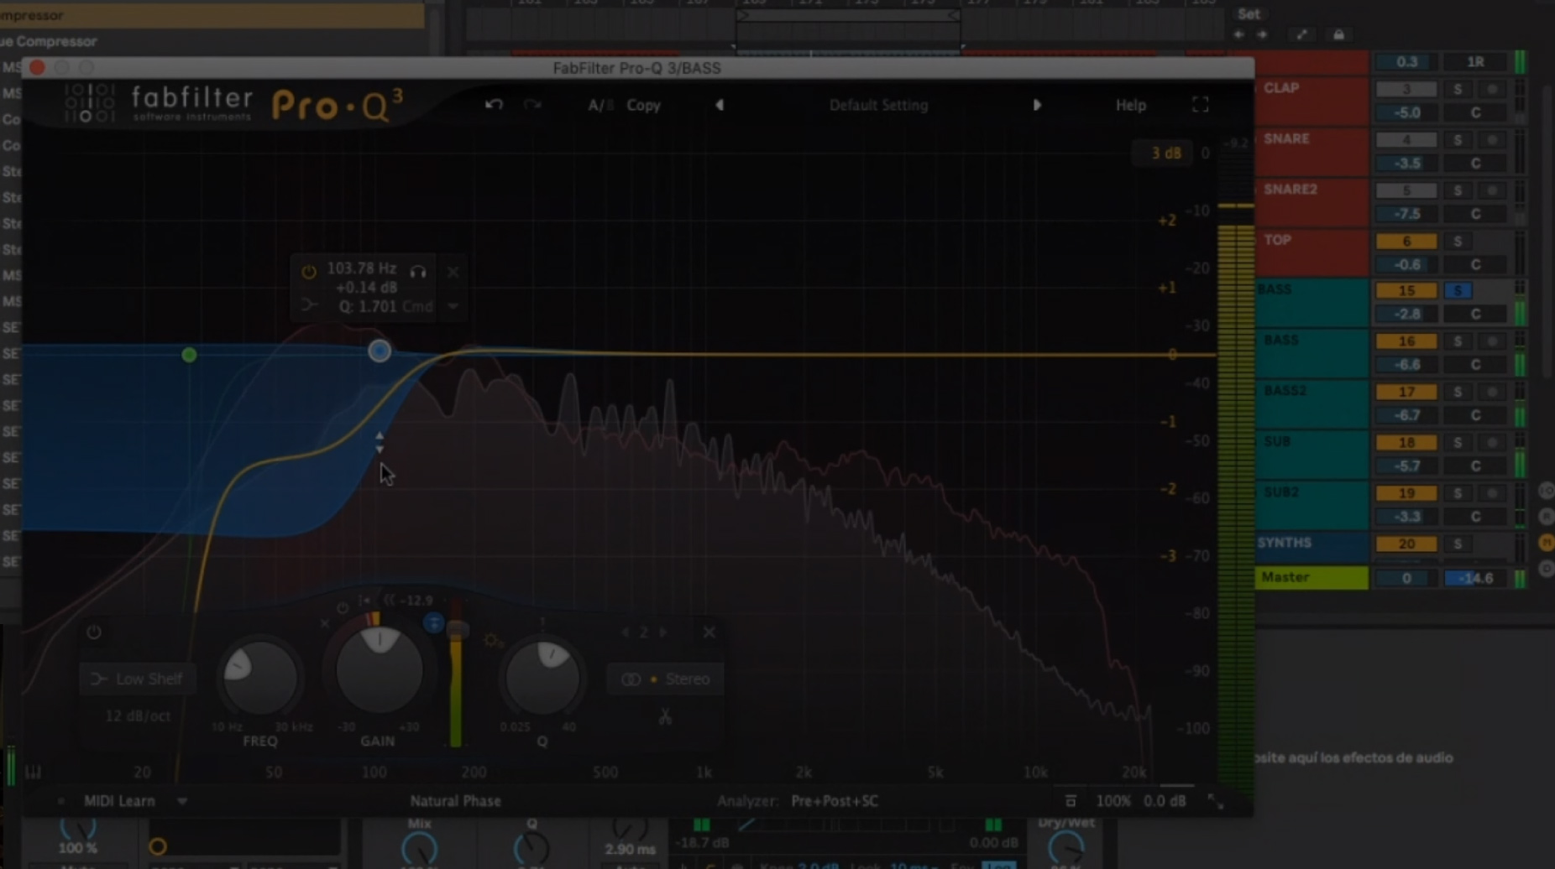
Task: Go to next preset arrow
Action: tap(1037, 106)
